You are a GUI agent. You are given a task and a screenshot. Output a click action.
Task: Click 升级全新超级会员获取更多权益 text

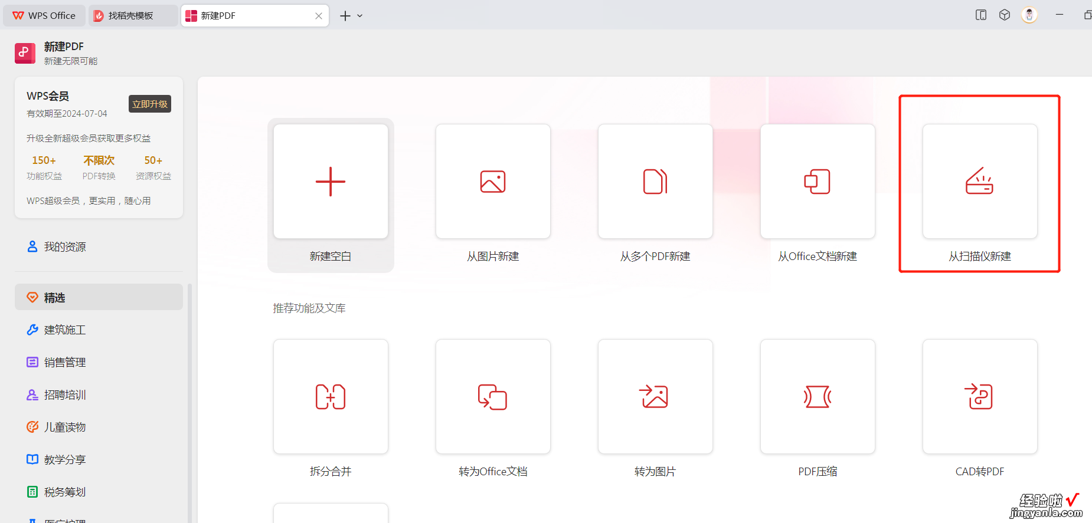89,138
